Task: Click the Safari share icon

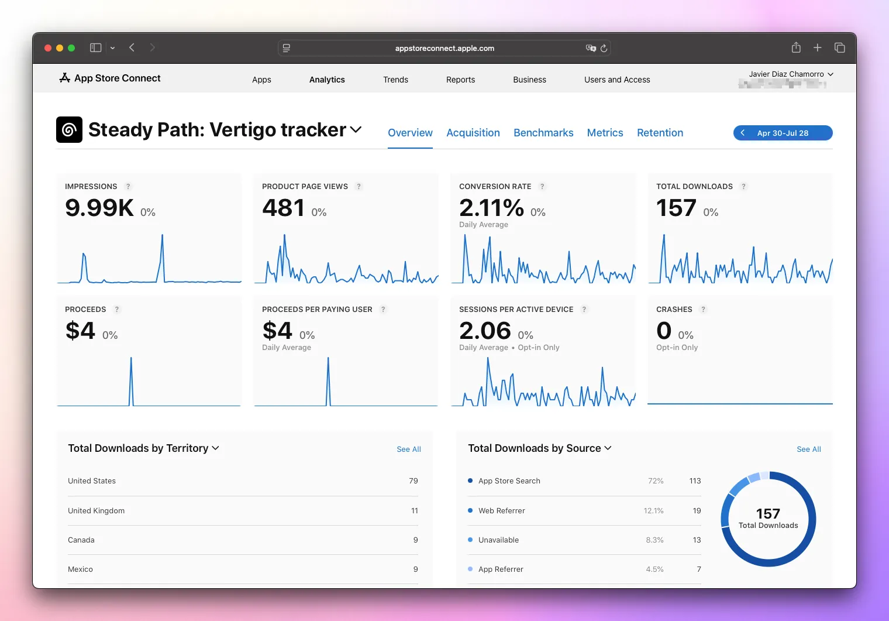Action: point(796,48)
